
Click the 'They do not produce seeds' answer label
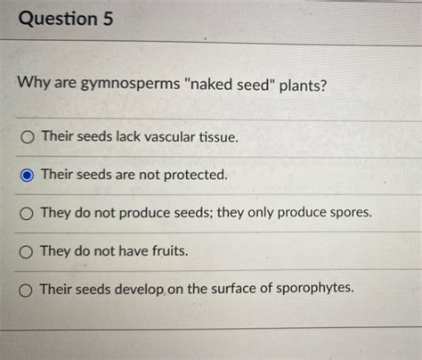point(206,213)
